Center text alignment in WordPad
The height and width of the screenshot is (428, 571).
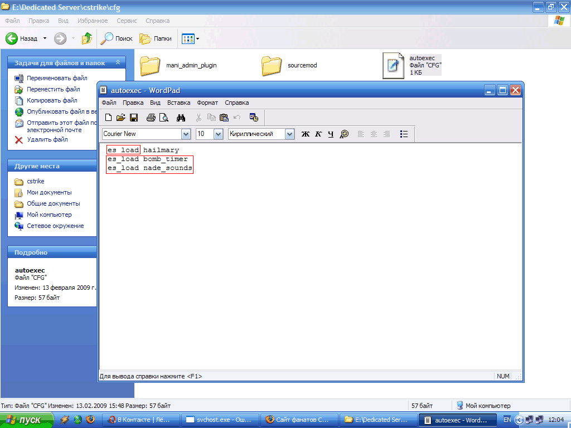(374, 134)
